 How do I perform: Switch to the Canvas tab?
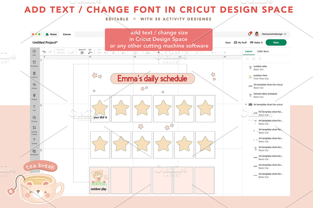click(x=67, y=34)
